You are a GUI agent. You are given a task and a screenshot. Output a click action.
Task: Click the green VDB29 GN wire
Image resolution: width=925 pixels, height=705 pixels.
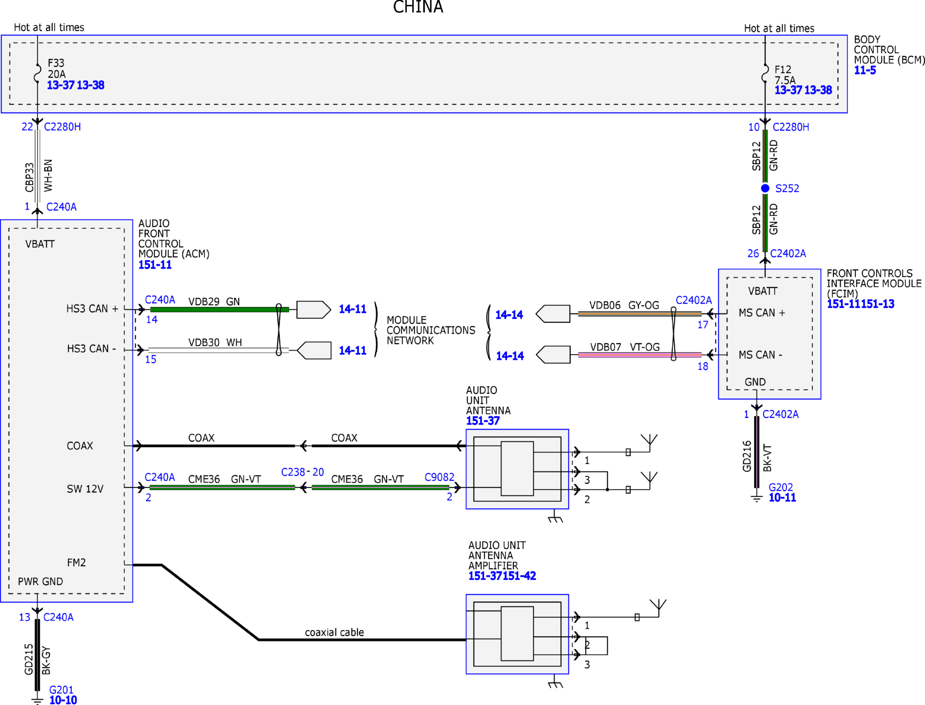[219, 309]
